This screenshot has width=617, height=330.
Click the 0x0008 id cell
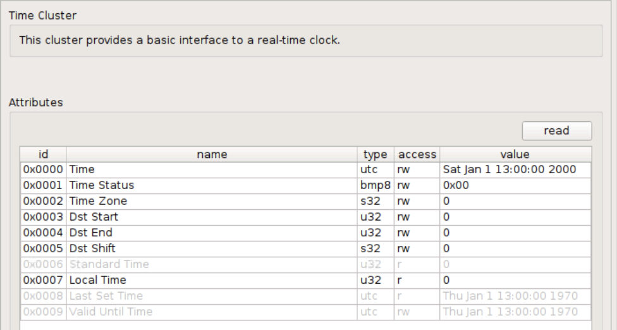(x=43, y=296)
